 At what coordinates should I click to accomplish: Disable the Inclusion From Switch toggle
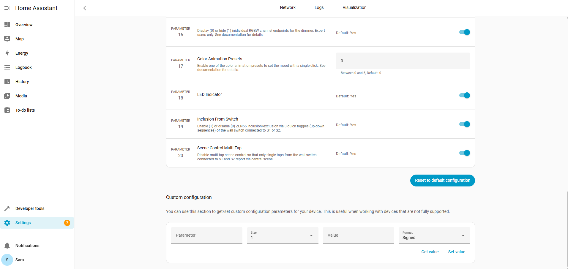(464, 124)
